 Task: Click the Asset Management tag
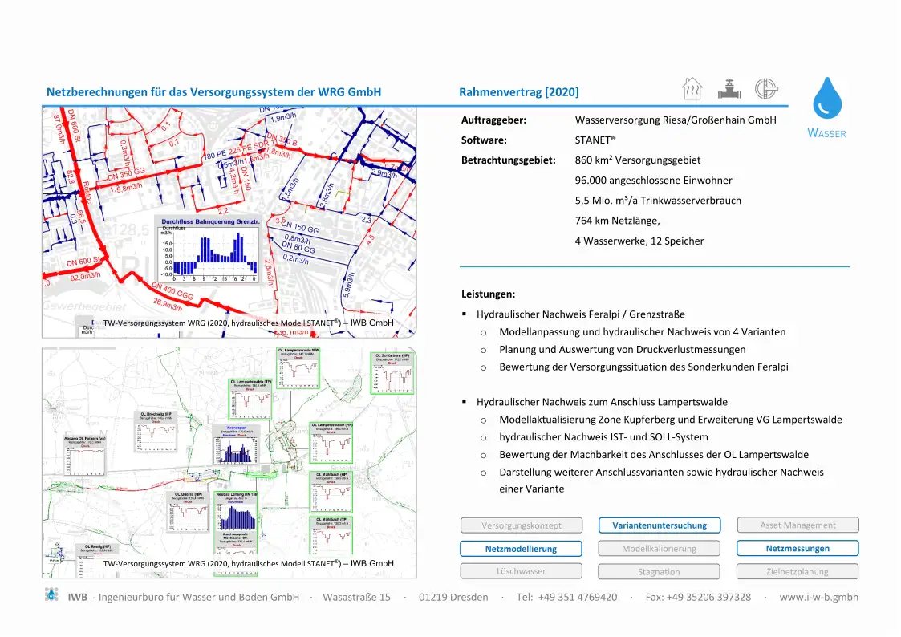tap(798, 525)
